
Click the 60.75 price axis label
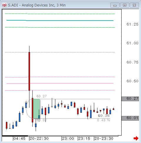click(132, 62)
